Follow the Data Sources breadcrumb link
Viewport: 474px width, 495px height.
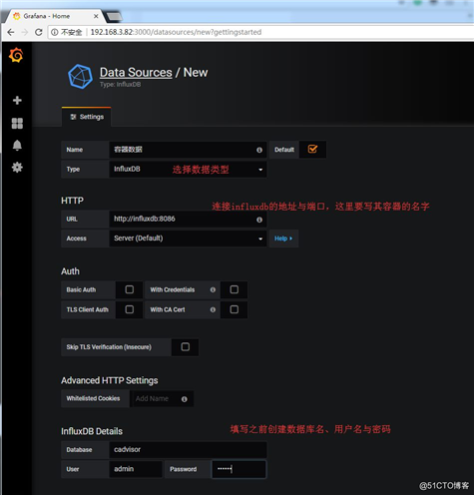tap(136, 72)
